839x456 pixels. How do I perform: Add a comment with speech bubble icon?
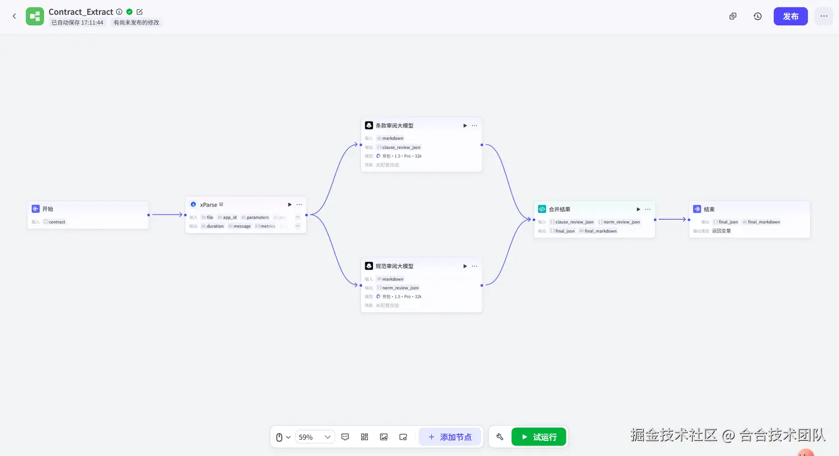click(x=345, y=437)
